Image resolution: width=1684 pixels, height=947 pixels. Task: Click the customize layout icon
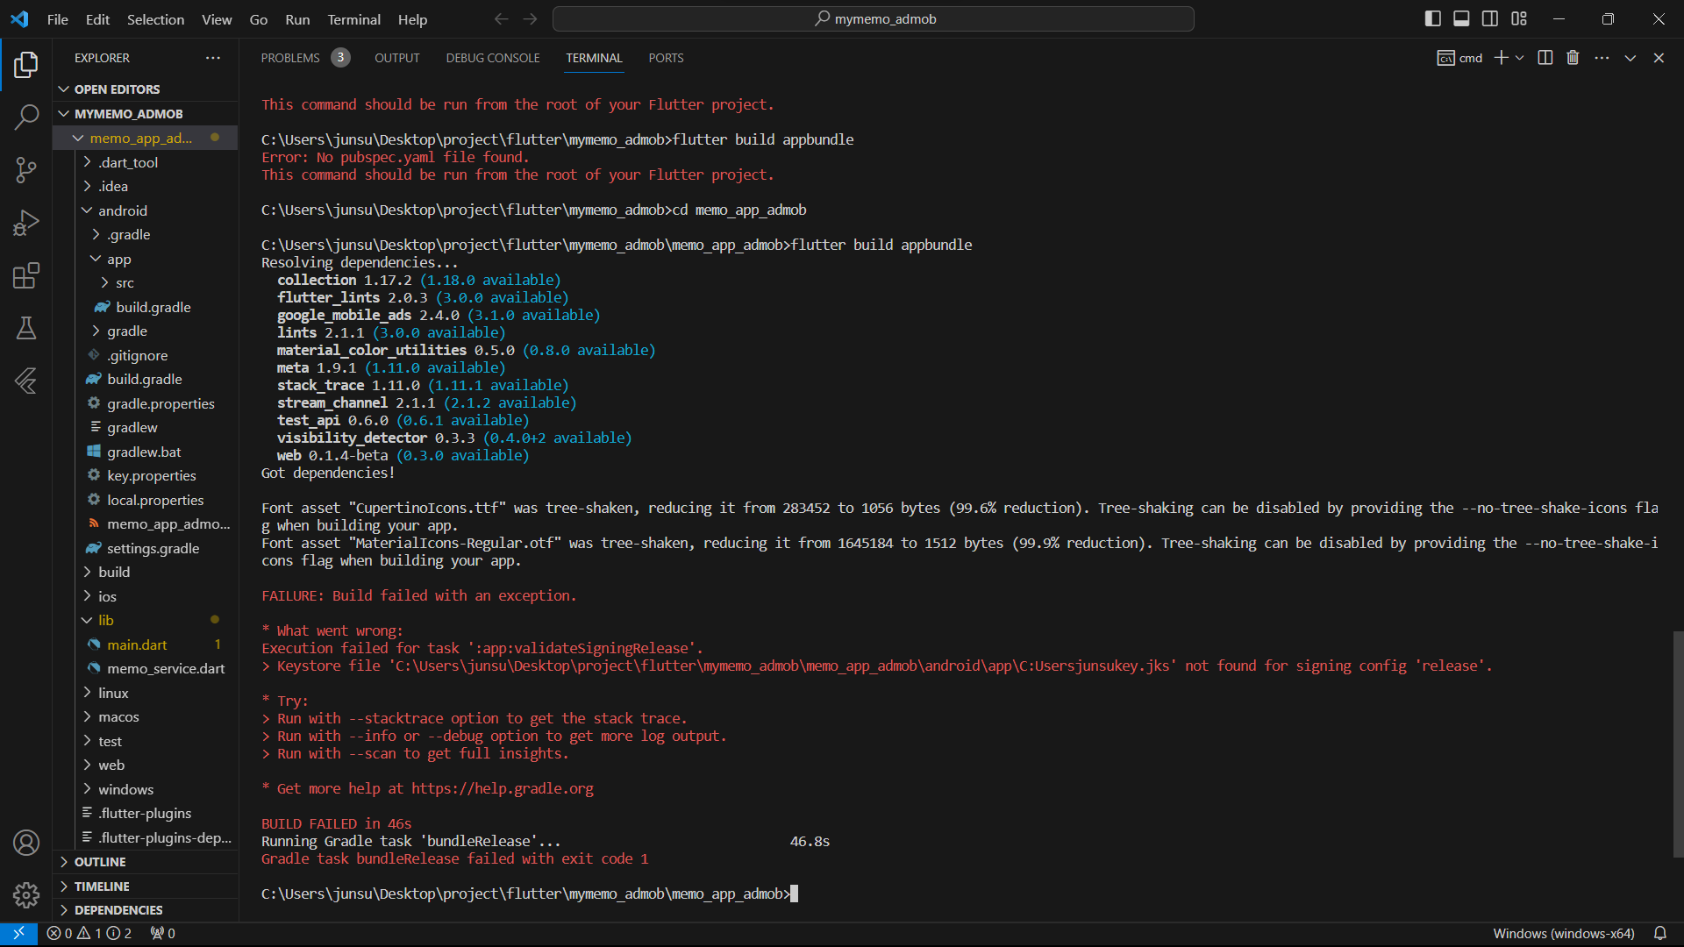point(1519,19)
